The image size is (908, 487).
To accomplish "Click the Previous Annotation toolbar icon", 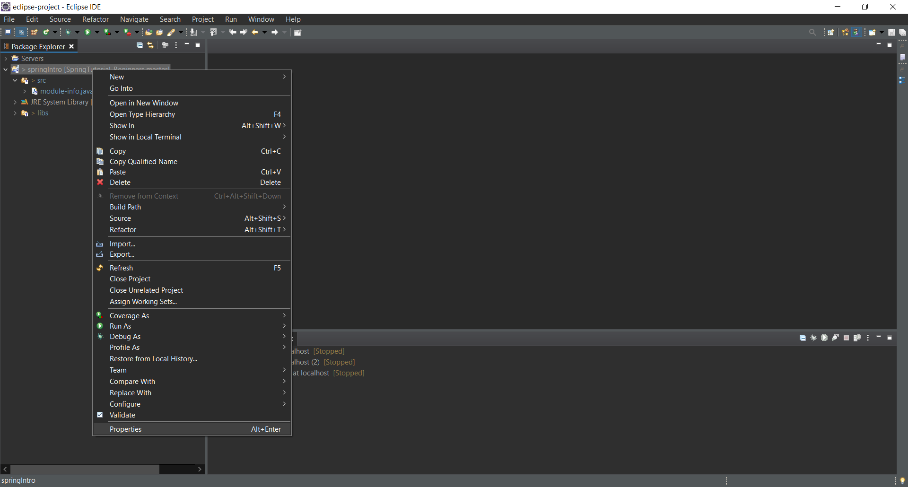I will (x=213, y=32).
